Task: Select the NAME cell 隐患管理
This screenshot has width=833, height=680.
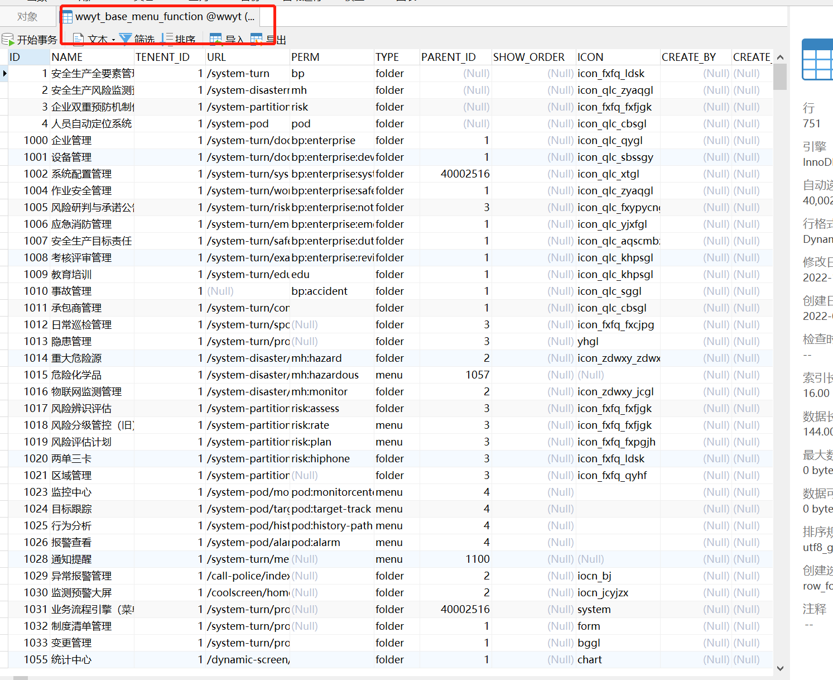Action: pyautogui.click(x=92, y=341)
